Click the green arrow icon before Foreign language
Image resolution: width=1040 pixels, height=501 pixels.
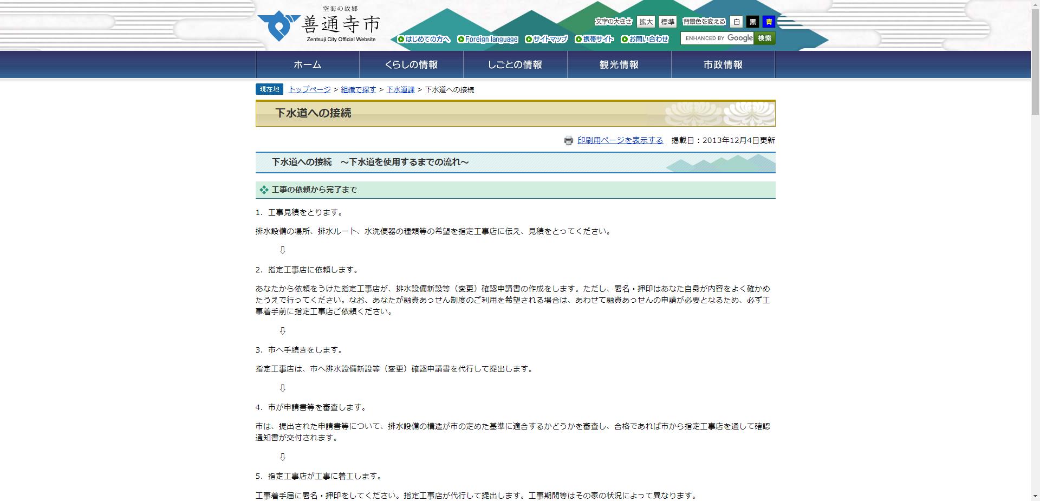pos(461,39)
